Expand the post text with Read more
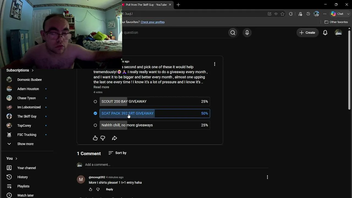The width and height of the screenshot is (352, 198). pos(101,87)
